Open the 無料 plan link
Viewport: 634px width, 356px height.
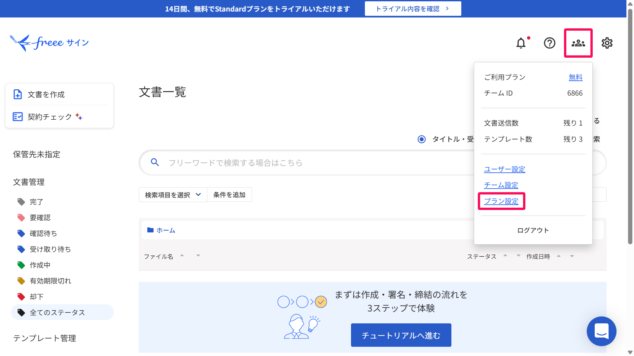[576, 77]
